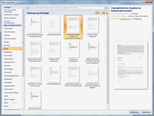Select the Entwurfsfolien category
This screenshot has width=154, height=116.
pyautogui.click(x=9, y=62)
